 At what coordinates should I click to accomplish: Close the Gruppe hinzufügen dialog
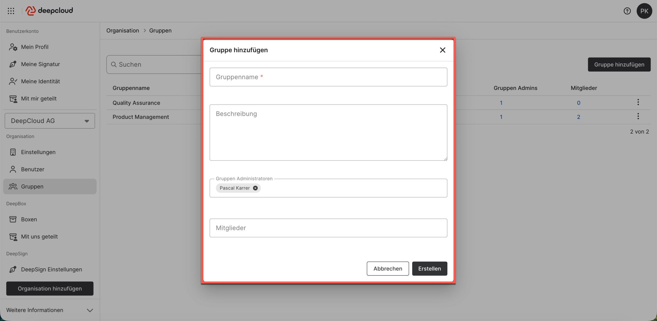(442, 50)
